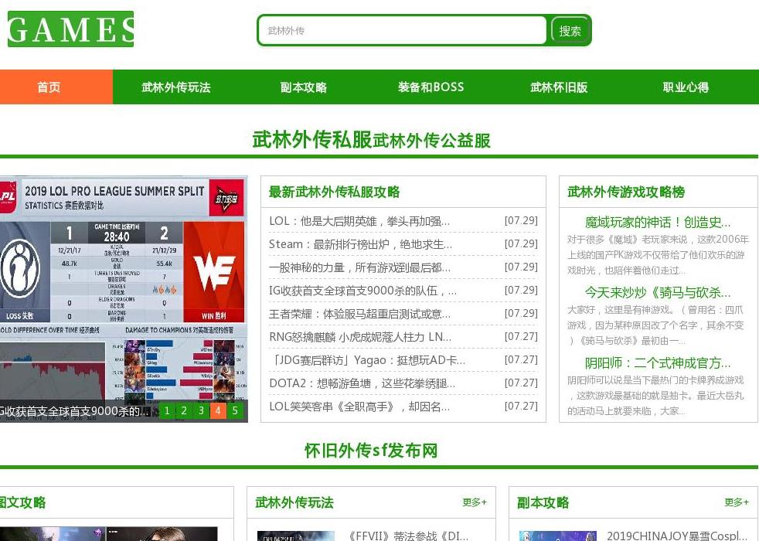Switch carousel to slide 5
Screen dimensions: 759x541
235,411
